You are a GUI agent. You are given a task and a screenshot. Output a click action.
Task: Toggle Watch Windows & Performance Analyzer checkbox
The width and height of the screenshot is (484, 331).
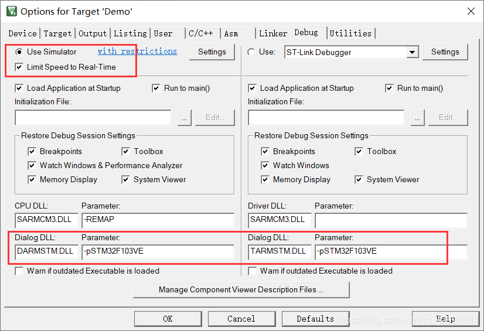click(x=32, y=166)
